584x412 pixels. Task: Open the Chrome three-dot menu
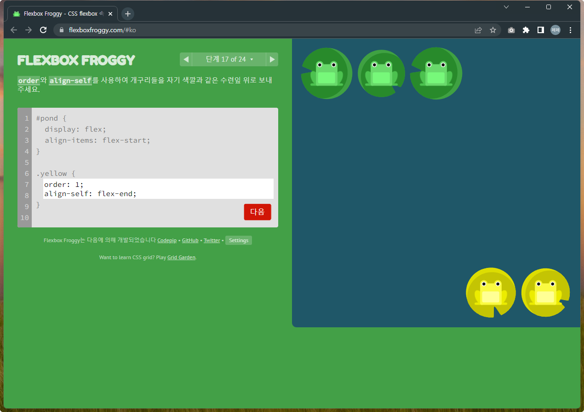click(571, 30)
